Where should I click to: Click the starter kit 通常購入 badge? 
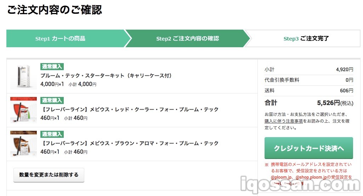click(x=52, y=67)
